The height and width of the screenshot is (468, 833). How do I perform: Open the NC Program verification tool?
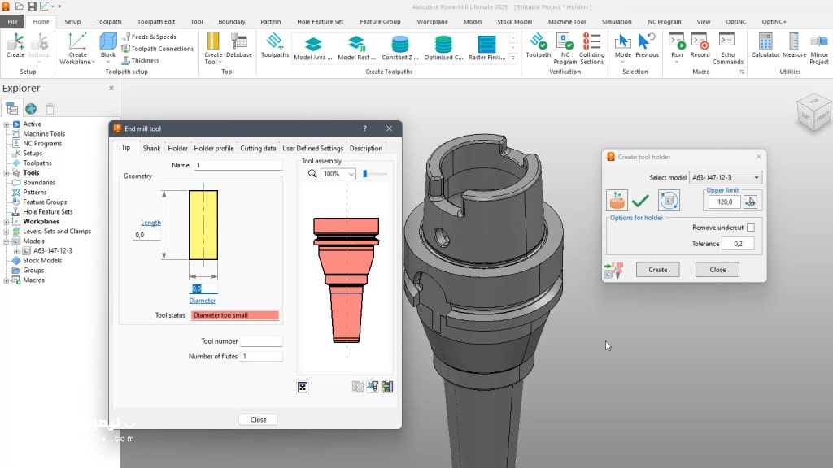pyautogui.click(x=565, y=48)
